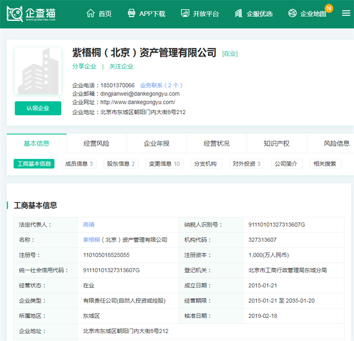Click header address 北京市东城区朝阳门内大街8号212

pyautogui.click(x=143, y=112)
